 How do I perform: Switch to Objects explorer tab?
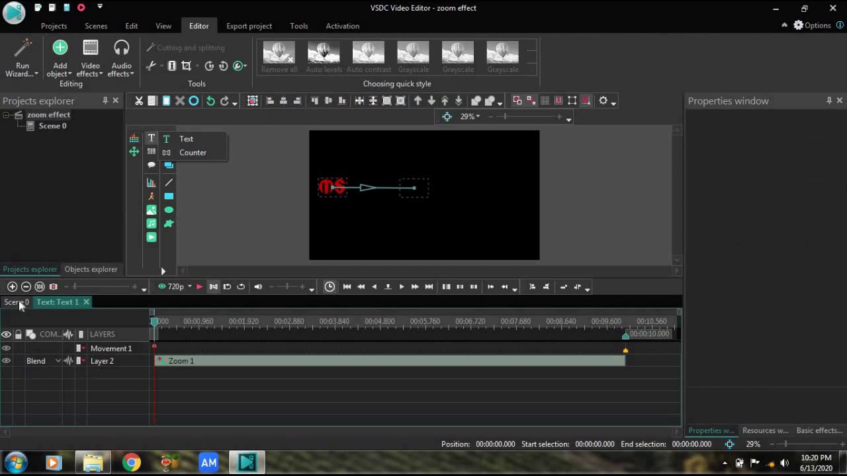(x=91, y=269)
